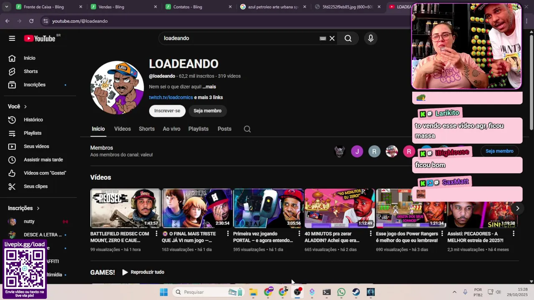Go back in the browser
The height and width of the screenshot is (300, 534).
8,21
